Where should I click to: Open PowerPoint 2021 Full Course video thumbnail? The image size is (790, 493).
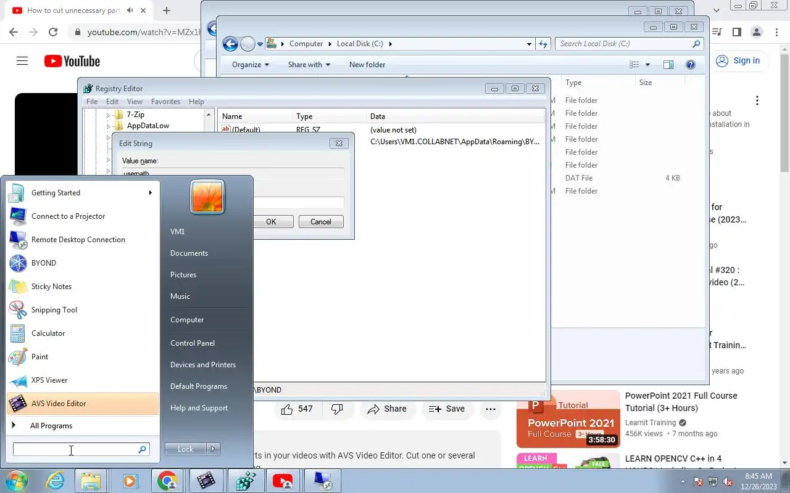pyautogui.click(x=568, y=419)
